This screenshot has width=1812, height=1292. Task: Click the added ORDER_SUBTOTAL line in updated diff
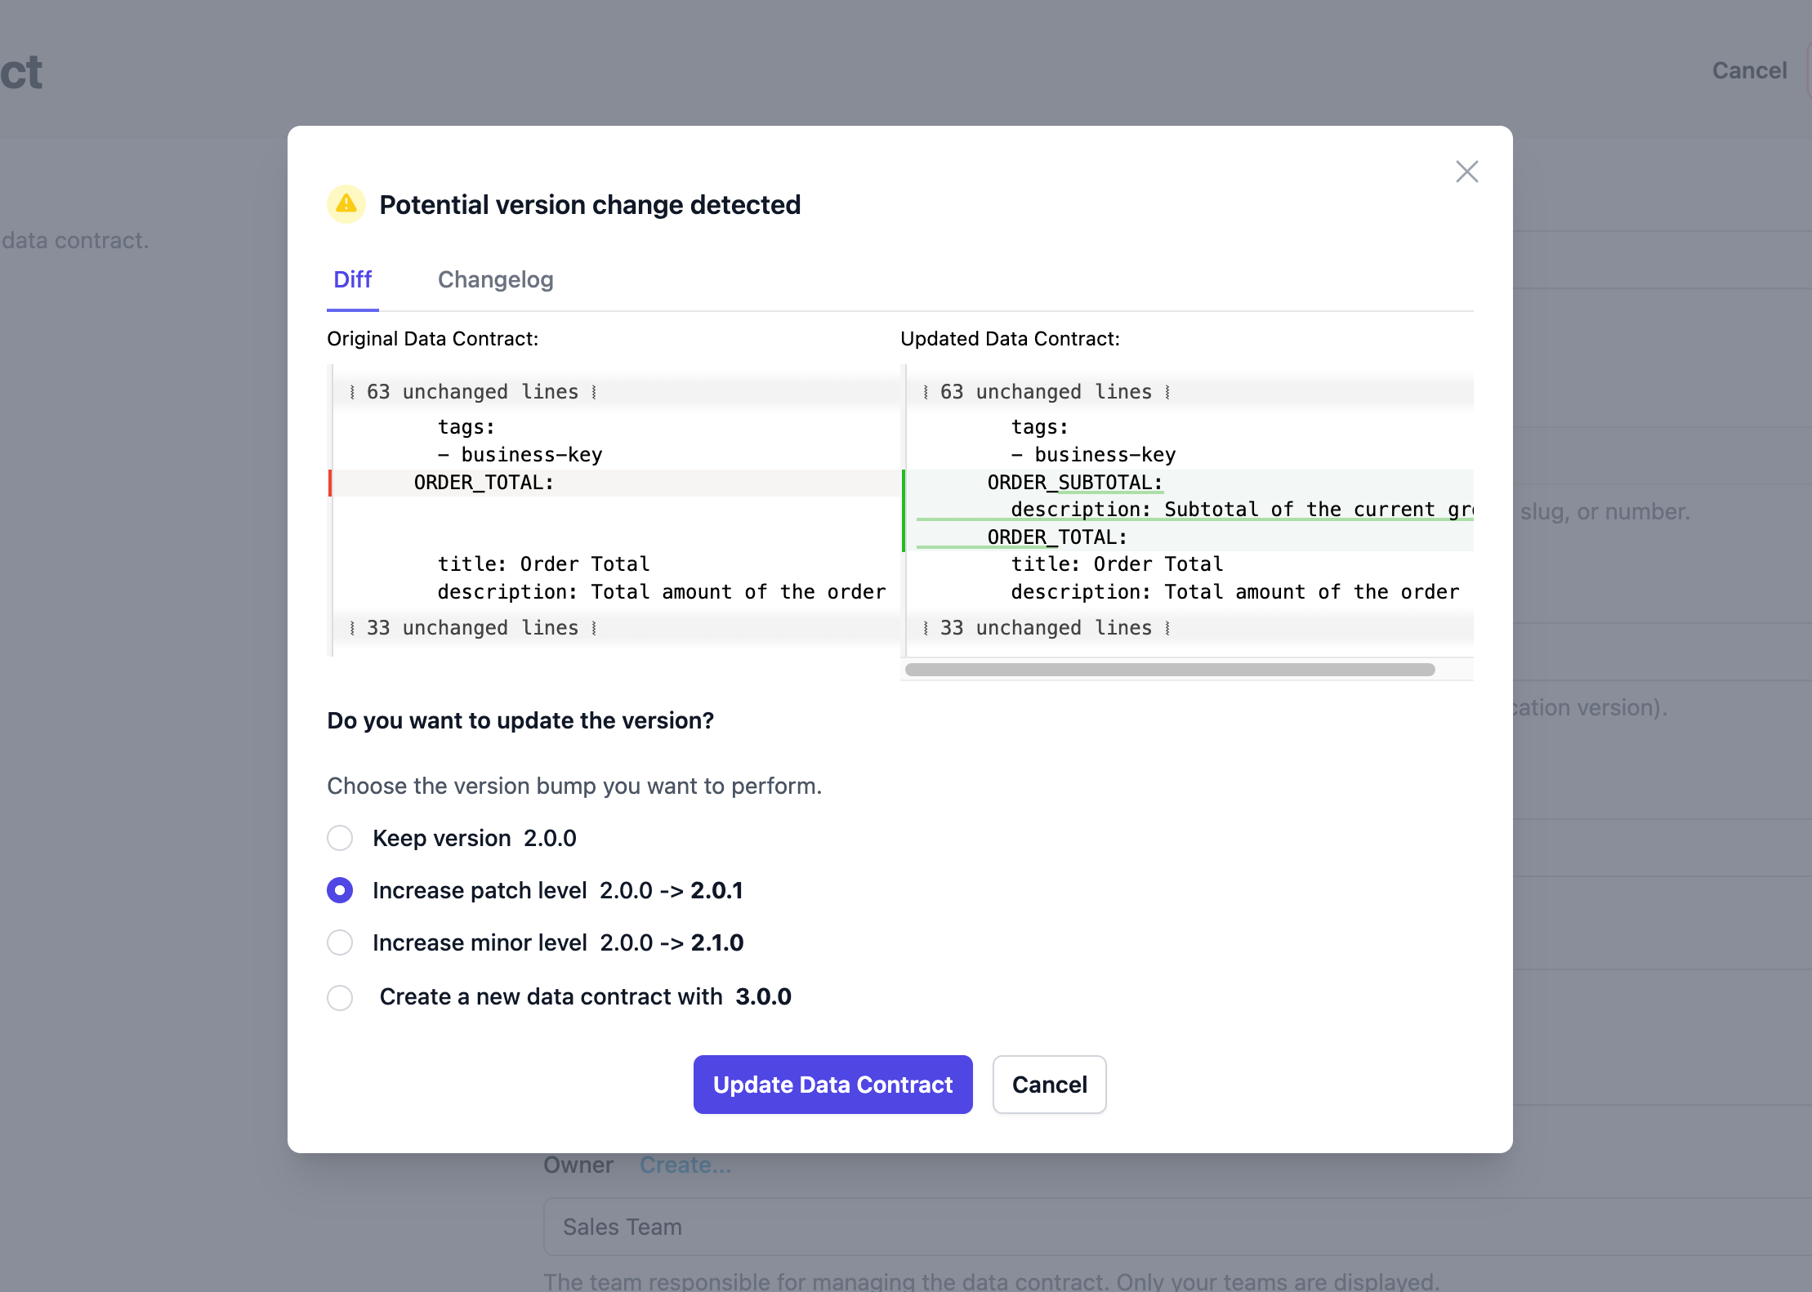1074,483
